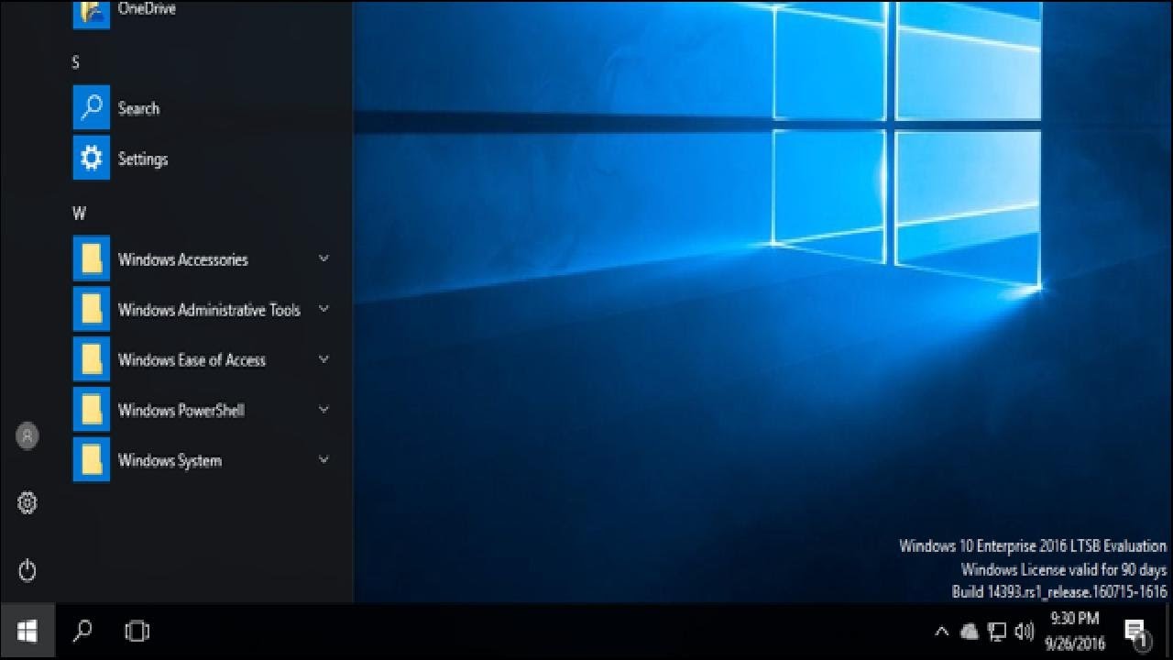Show hidden tray icons chevron
The height and width of the screenshot is (660, 1173).
click(941, 632)
